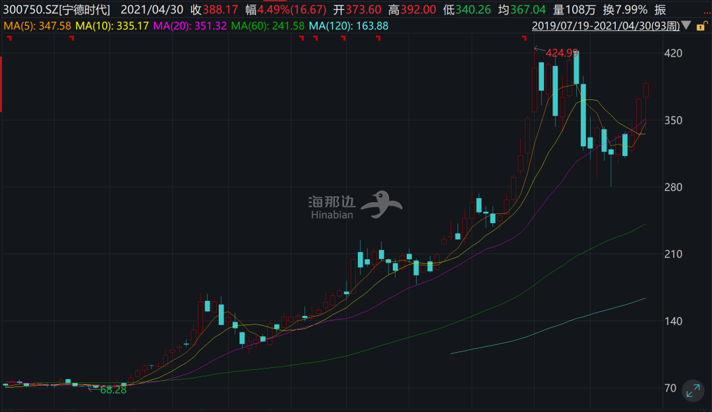Image resolution: width=712 pixels, height=412 pixels.
Task: Select the MA(10): 335.17 indicator label
Action: [x=112, y=26]
